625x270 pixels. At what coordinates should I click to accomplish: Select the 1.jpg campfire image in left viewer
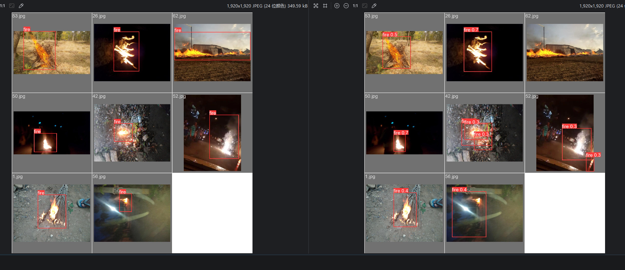52,213
